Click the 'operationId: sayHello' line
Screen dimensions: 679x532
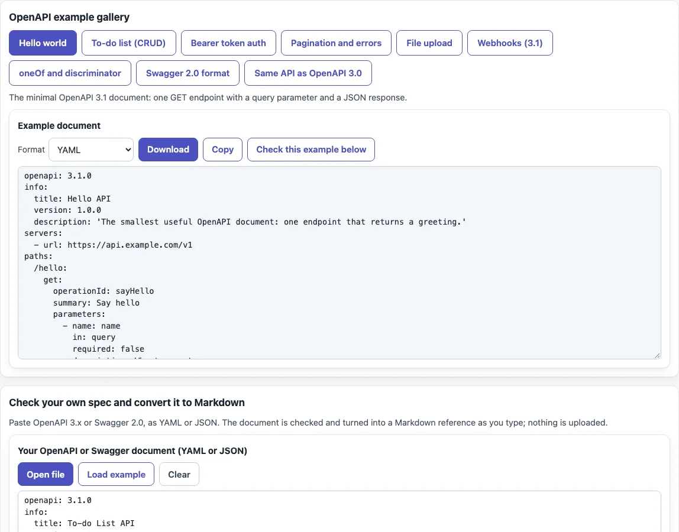(x=104, y=291)
